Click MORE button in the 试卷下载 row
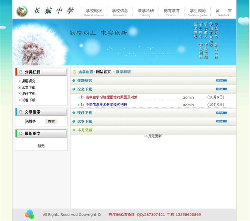This screenshot has width=250, height=221. [221, 121]
